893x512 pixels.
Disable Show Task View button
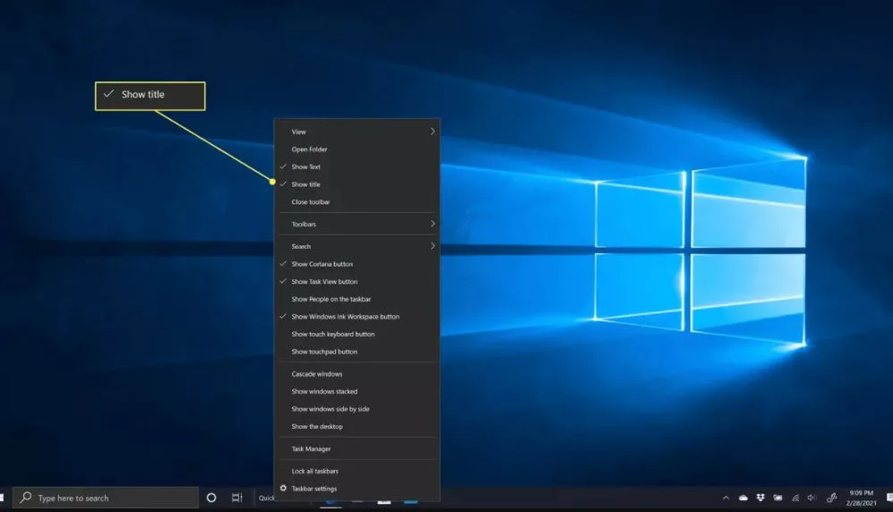[357, 282]
